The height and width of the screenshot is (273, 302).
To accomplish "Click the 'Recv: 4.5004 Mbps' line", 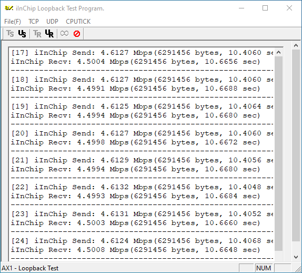I will click(135, 62).
